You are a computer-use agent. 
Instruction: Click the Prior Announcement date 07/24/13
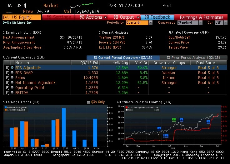[x=75, y=42]
